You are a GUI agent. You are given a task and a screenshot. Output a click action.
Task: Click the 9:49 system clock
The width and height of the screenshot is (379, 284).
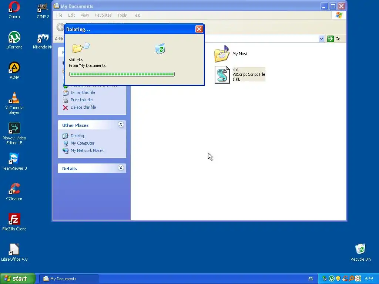(x=369, y=279)
